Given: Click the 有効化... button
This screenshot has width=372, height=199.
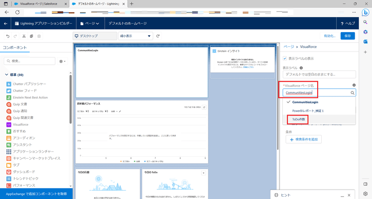Looking at the screenshot, I should [x=330, y=36].
